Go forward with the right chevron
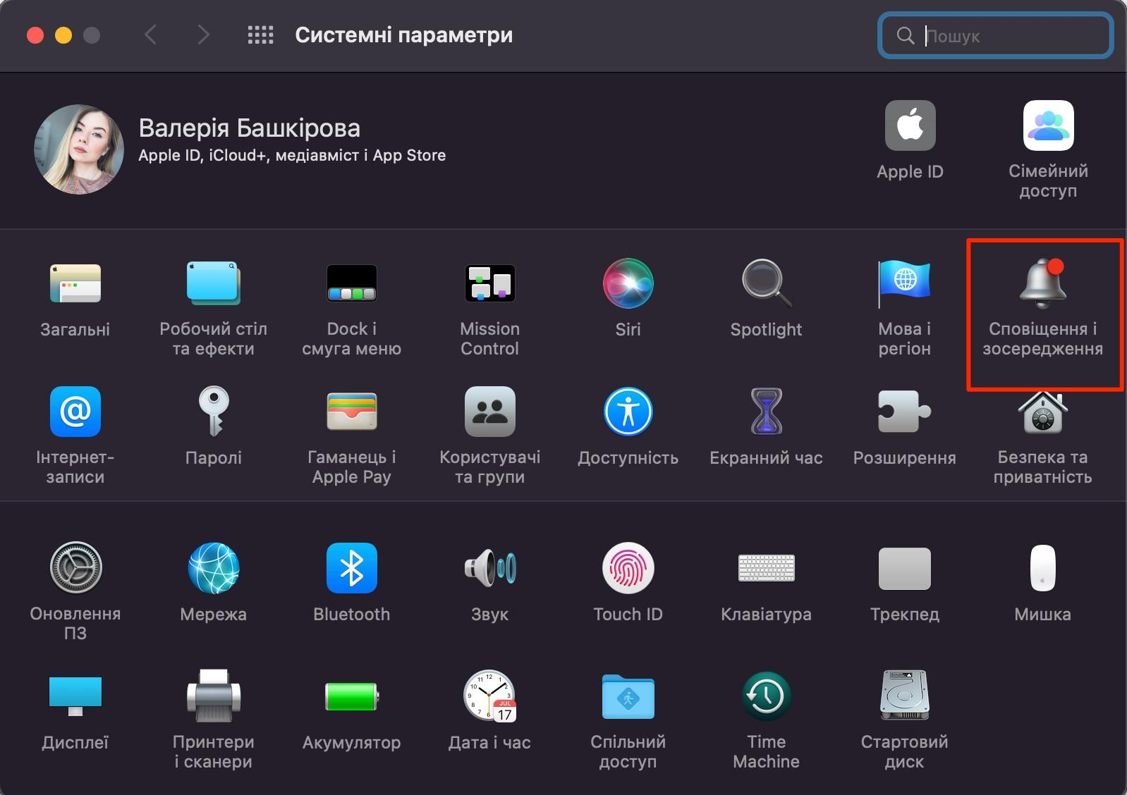 click(203, 35)
